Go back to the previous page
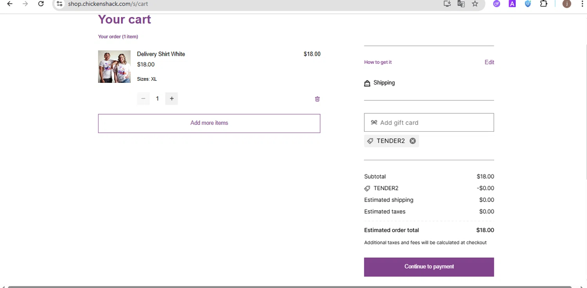The height and width of the screenshot is (288, 587). pos(10,4)
